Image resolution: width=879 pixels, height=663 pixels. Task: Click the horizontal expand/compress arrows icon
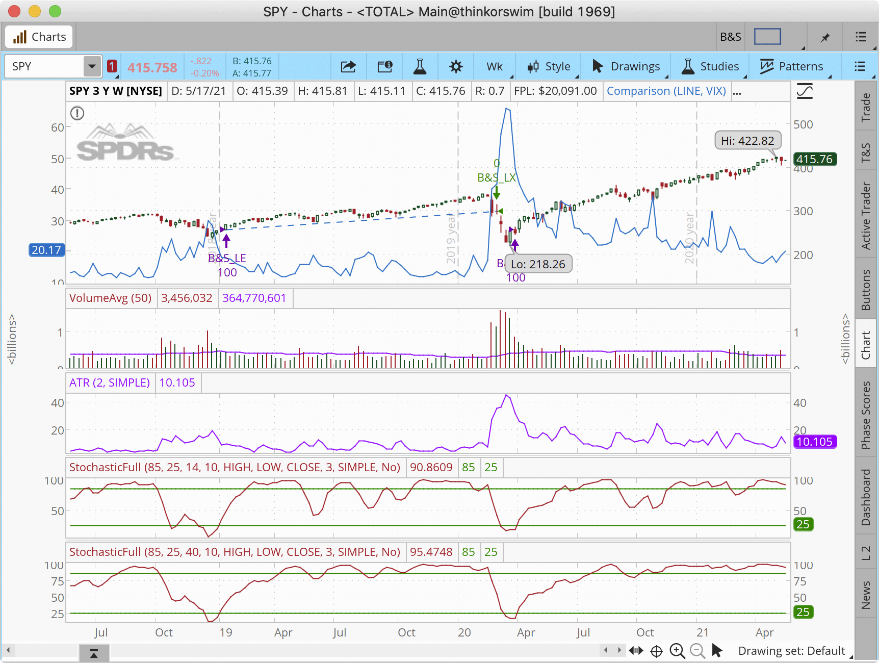click(636, 651)
